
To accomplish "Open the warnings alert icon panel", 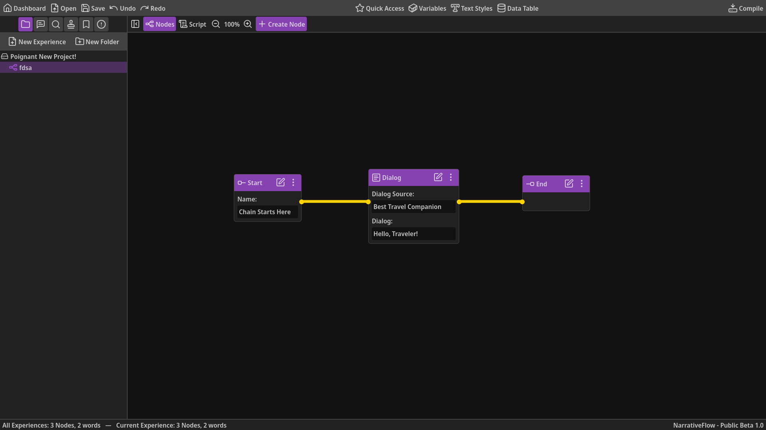I will [x=101, y=24].
